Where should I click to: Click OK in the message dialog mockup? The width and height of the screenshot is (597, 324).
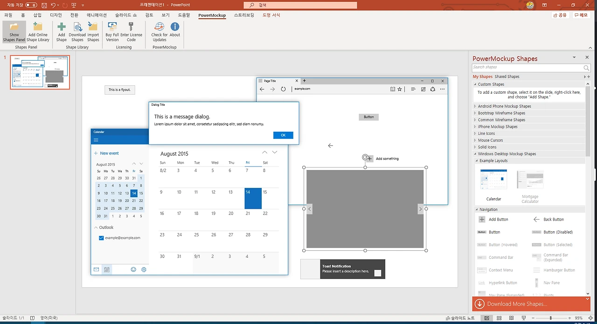[283, 135]
